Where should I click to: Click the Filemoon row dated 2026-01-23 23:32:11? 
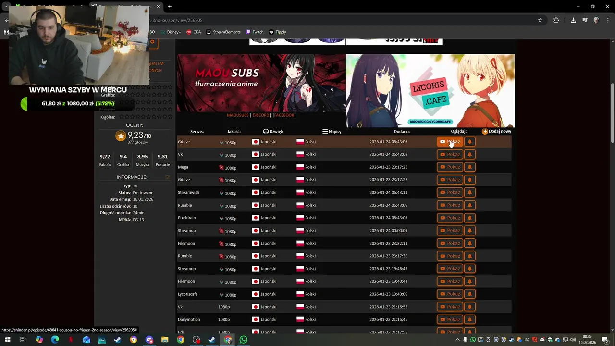point(344,243)
